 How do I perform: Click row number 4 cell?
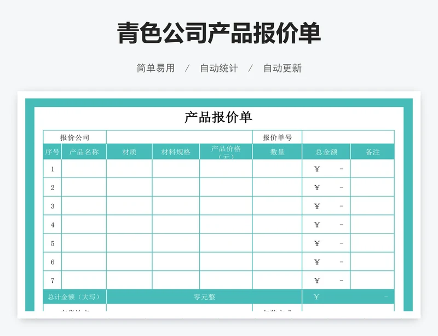point(52,224)
